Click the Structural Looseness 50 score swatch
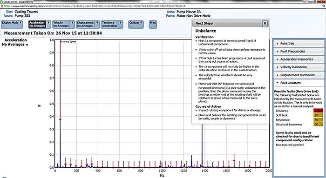The height and width of the screenshot is (178, 326). (318, 125)
